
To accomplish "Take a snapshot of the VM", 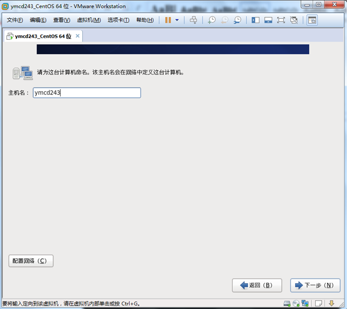I will 211,20.
